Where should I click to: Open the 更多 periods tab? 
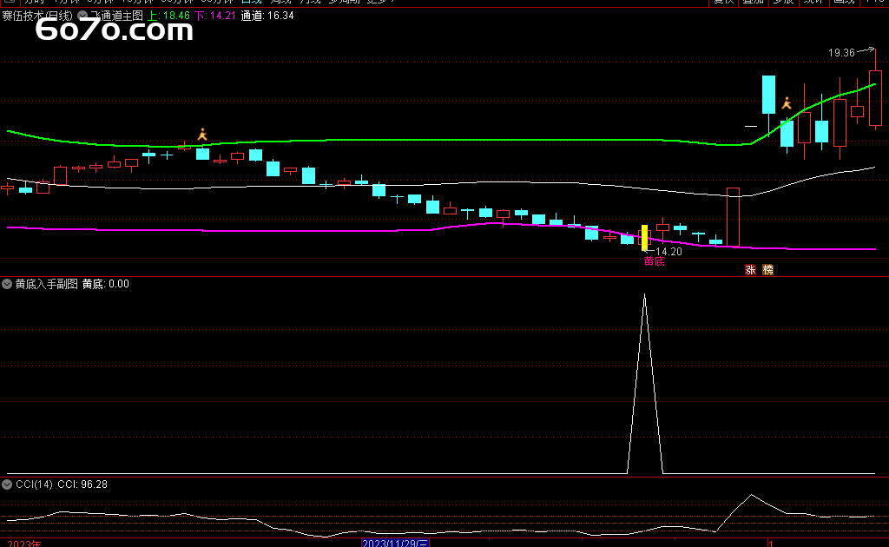379,2
